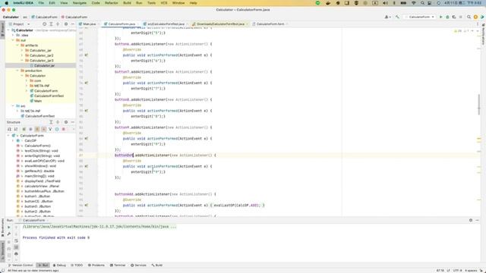Toggle show properties filter in Structure
The image size is (486, 273).
[30, 129]
